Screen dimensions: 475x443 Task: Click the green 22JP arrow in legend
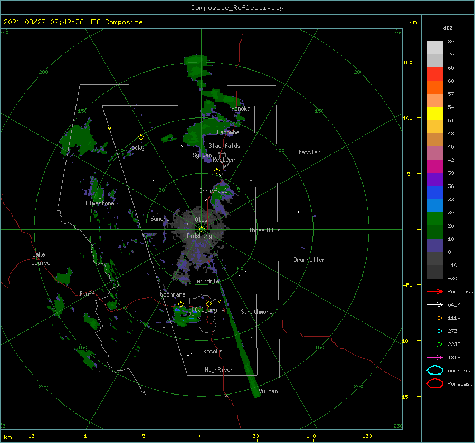pyautogui.click(x=435, y=344)
